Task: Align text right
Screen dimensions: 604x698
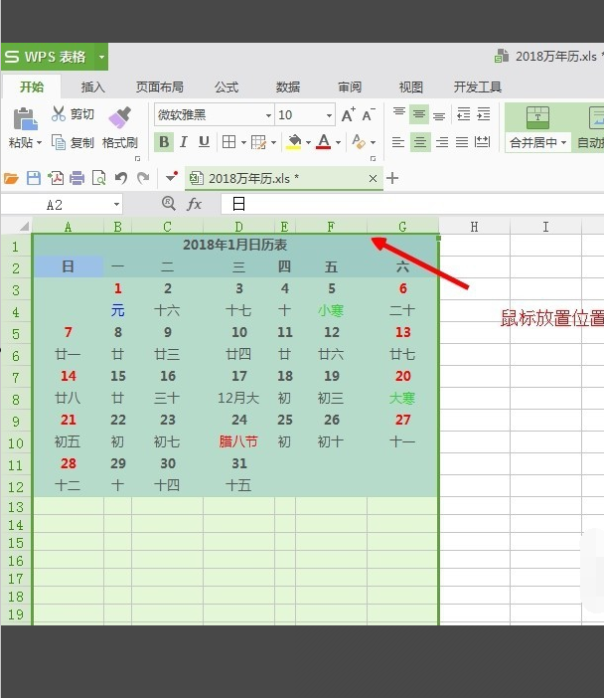Action: coord(442,142)
